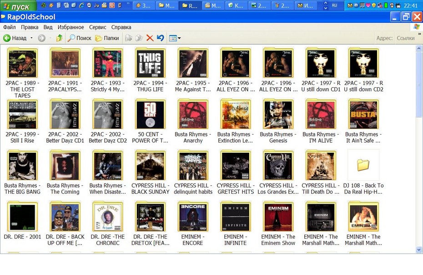Click the Forward navigation arrow button
423x275 pixels.
click(41, 38)
